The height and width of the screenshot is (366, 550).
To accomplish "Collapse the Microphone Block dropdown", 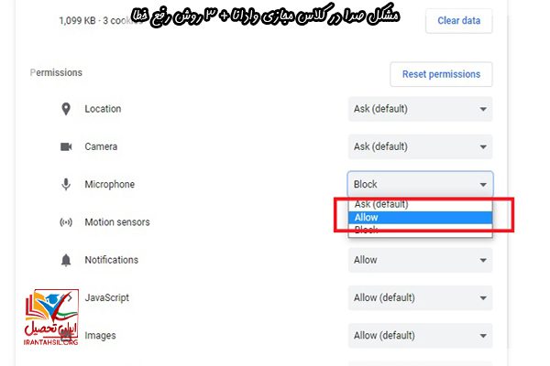I will pyautogui.click(x=420, y=184).
